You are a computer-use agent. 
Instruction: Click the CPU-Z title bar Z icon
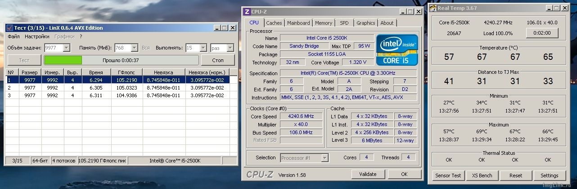[246, 11]
